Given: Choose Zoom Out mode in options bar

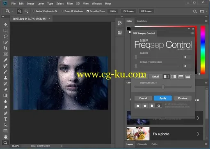Looking at the screenshot, I should [x=26, y=11].
